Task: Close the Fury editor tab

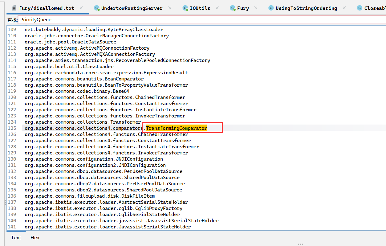Action: 256,8
